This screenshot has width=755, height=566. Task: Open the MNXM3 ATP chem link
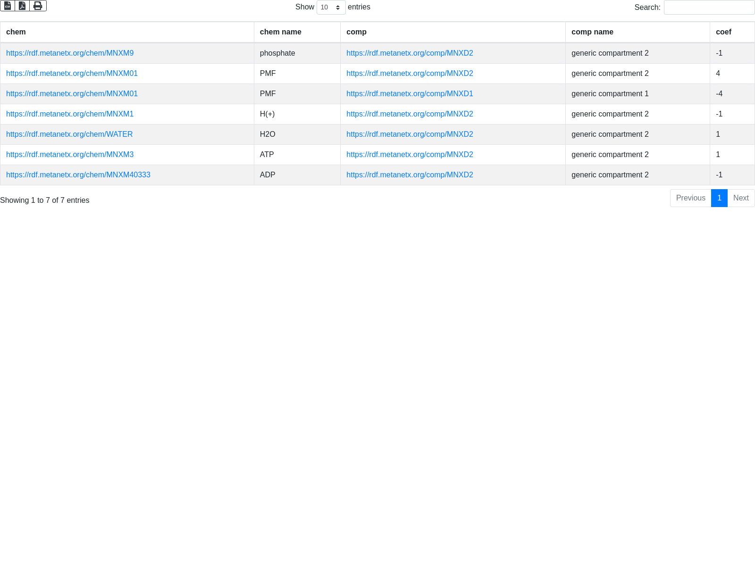point(70,155)
